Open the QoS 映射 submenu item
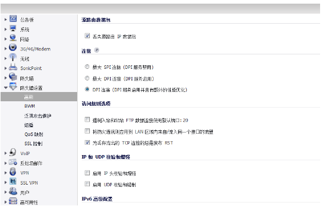 click(x=34, y=134)
